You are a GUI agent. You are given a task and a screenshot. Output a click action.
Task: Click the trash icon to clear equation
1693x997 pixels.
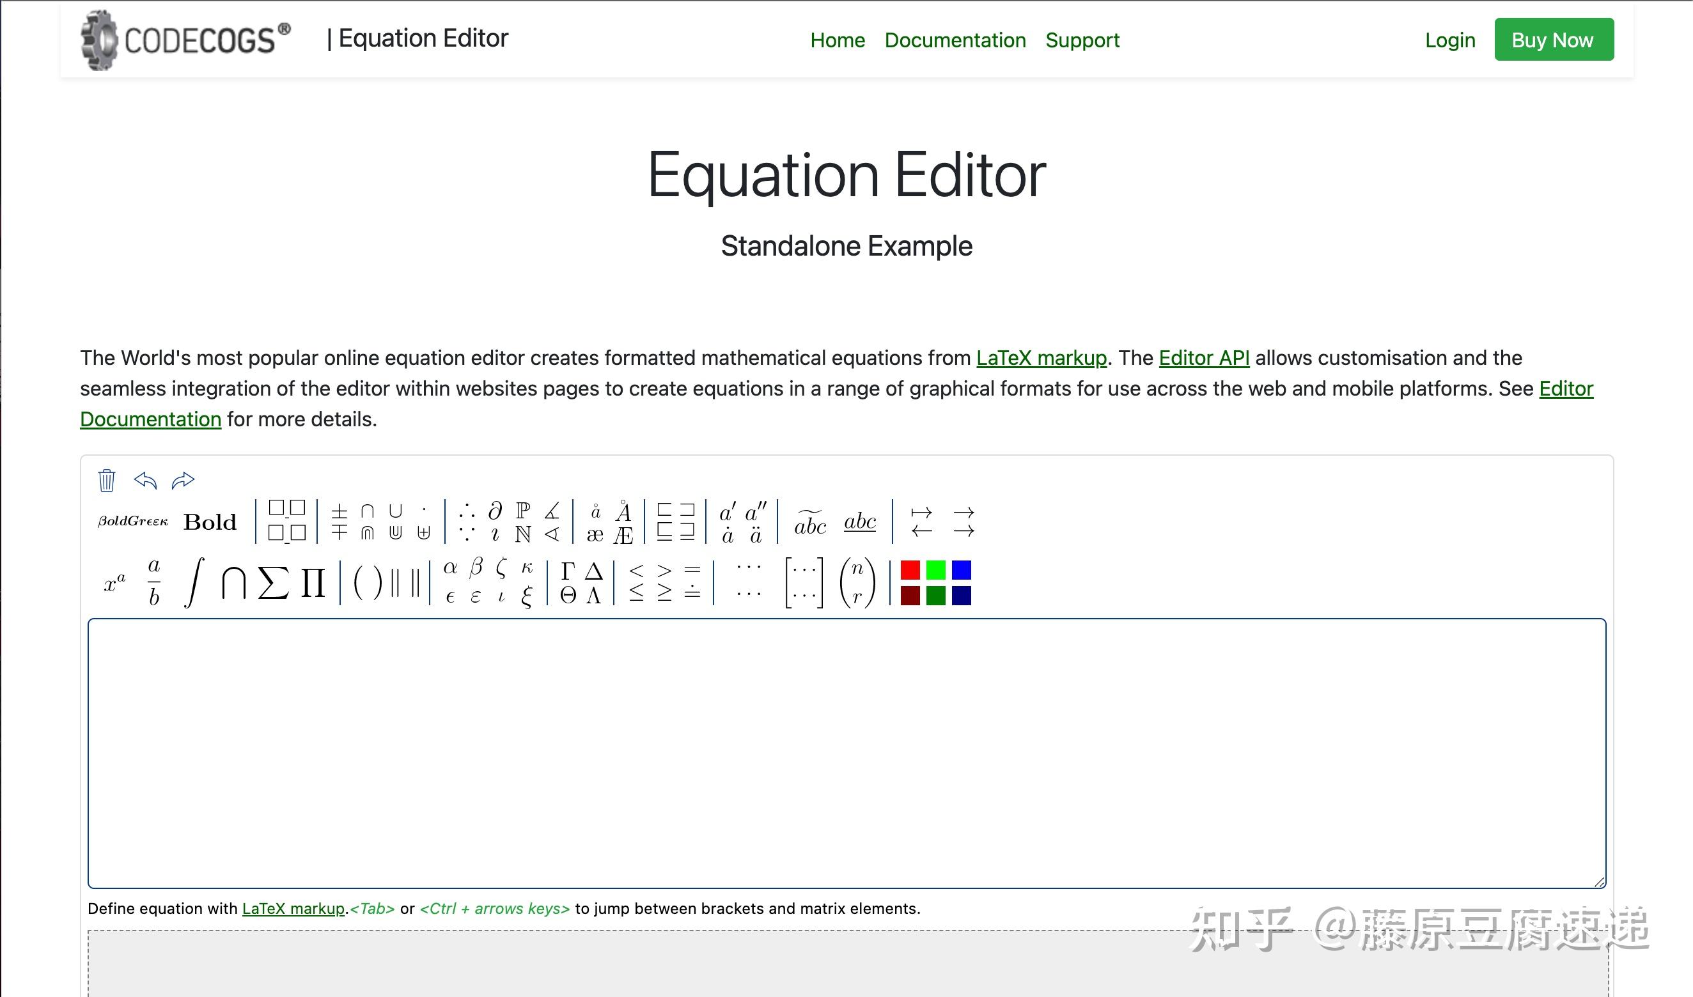tap(106, 481)
